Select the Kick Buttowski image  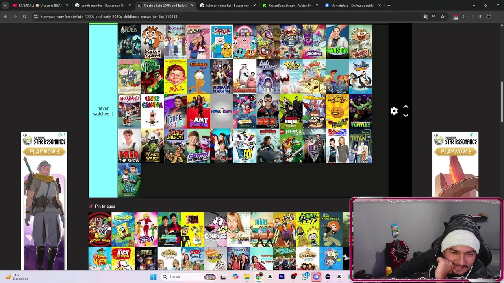(123, 258)
